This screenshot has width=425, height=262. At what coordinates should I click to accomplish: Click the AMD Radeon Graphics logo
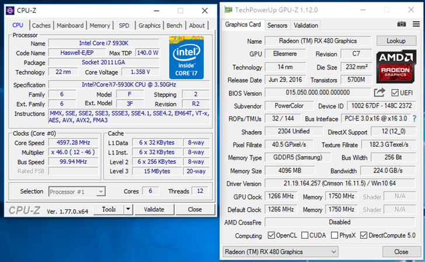point(396,66)
